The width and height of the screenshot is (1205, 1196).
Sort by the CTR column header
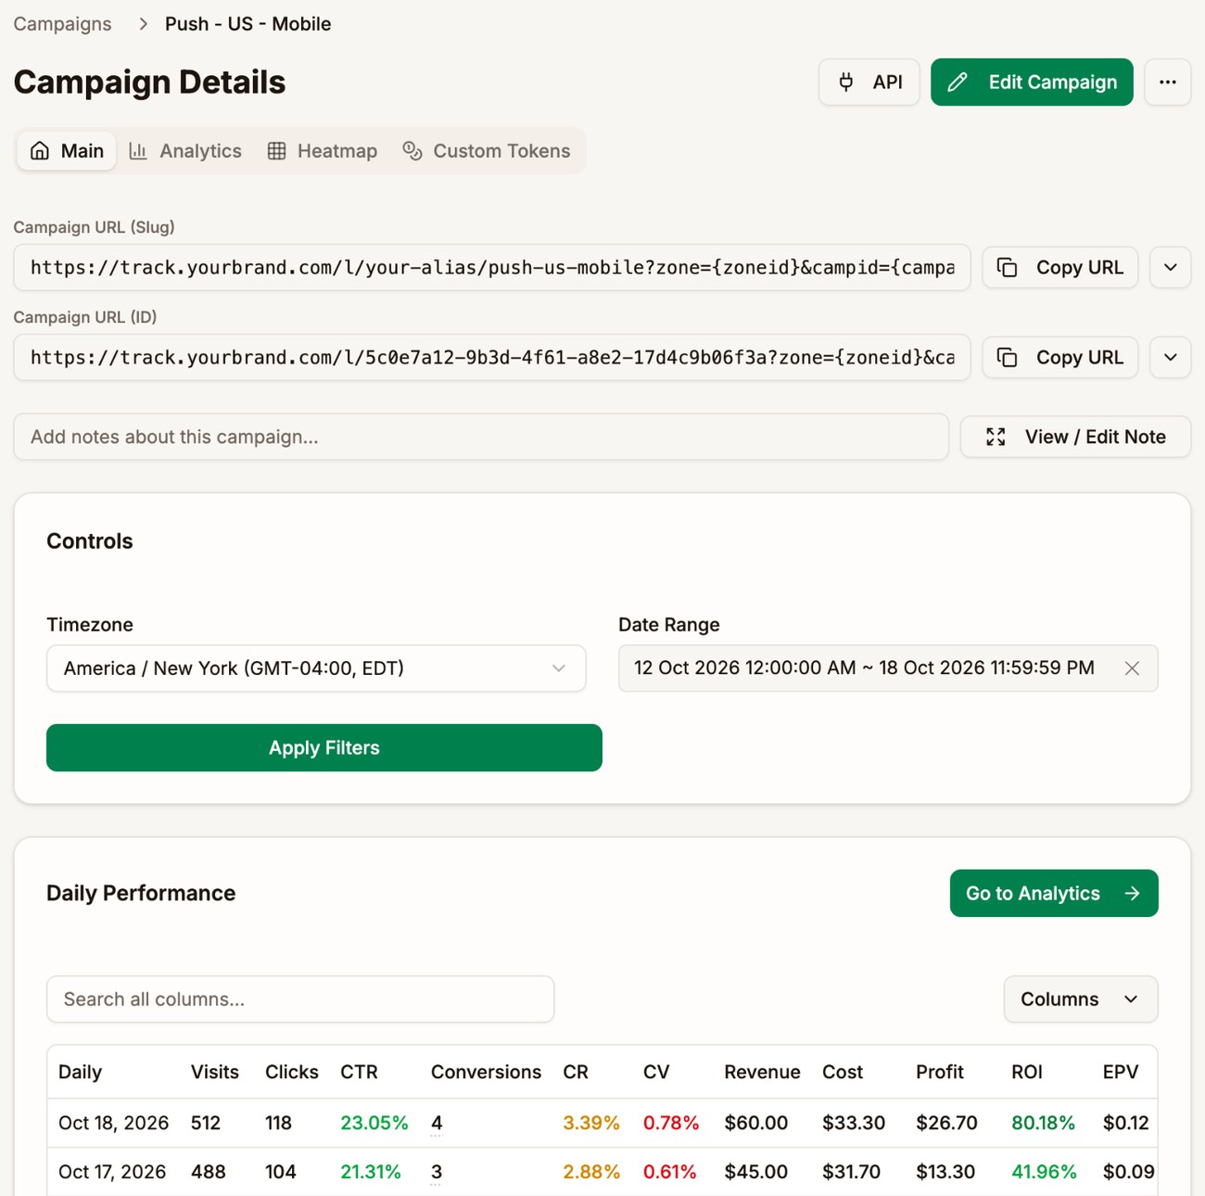pos(359,1073)
